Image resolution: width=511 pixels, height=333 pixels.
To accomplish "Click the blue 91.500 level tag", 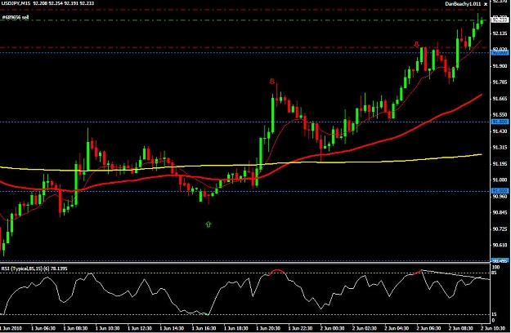I will point(500,122).
